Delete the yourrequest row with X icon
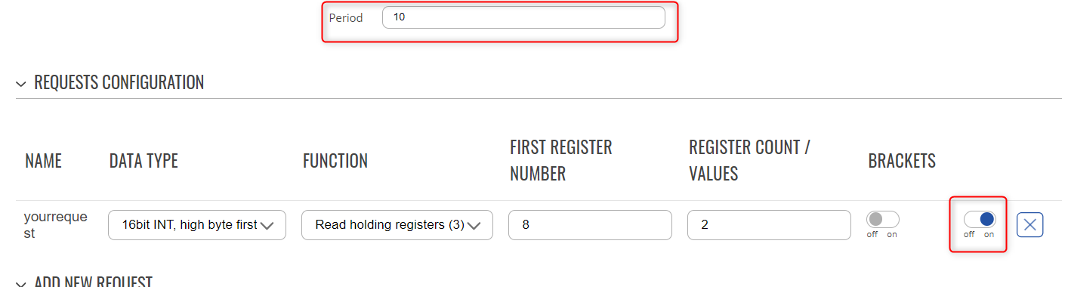 tap(1030, 225)
